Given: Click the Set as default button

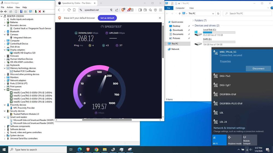Looking at the screenshot, I should click(107, 18).
